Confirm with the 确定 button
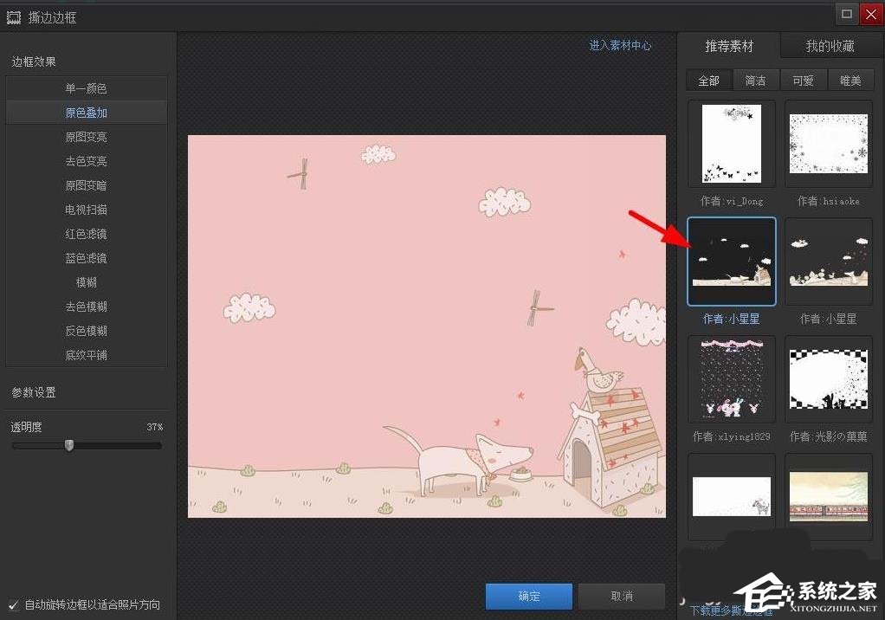Viewport: 885px width, 620px height. 529,596
